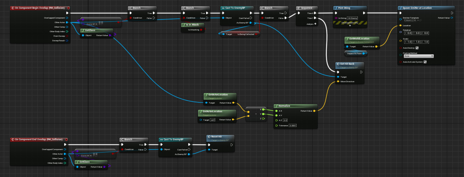
Task: Click A Y input pin on Normalize
Action: tap(277, 115)
